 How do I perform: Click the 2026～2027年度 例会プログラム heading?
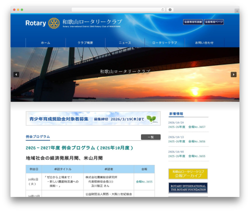click(x=79, y=148)
